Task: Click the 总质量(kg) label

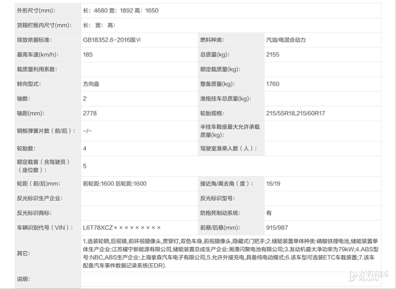Action: (215, 55)
